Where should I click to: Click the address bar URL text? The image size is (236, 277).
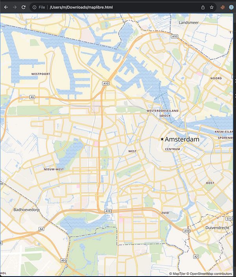pos(81,7)
